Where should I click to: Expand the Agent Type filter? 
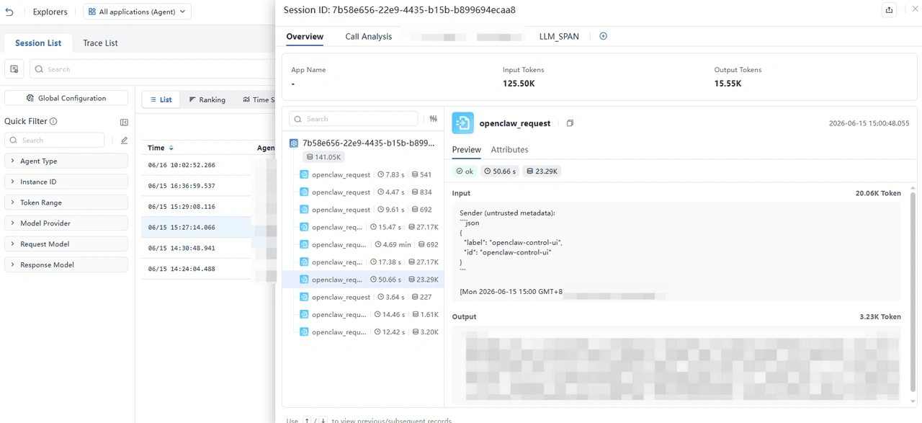point(66,161)
